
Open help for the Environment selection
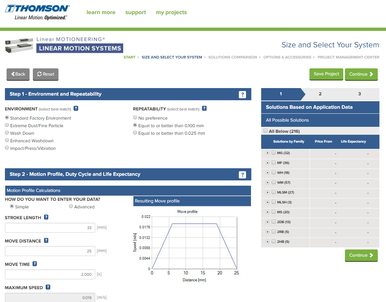pos(76,109)
